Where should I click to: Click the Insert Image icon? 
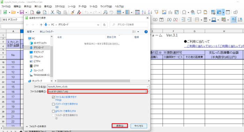coord(164,12)
